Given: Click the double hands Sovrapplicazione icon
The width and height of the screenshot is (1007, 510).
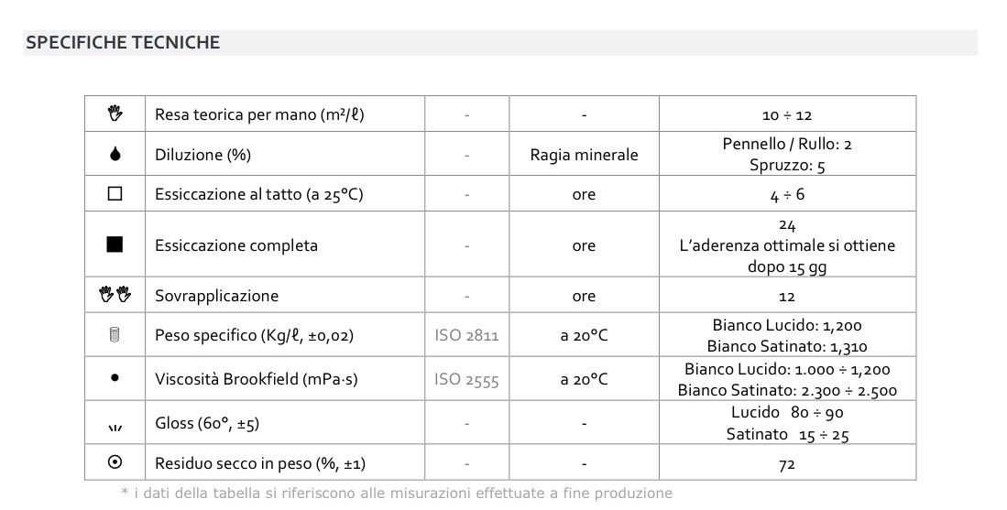Looking at the screenshot, I should point(115,295).
